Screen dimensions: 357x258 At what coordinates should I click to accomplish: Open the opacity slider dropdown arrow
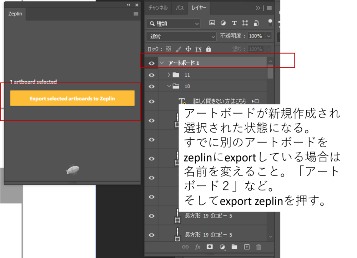click(x=269, y=36)
